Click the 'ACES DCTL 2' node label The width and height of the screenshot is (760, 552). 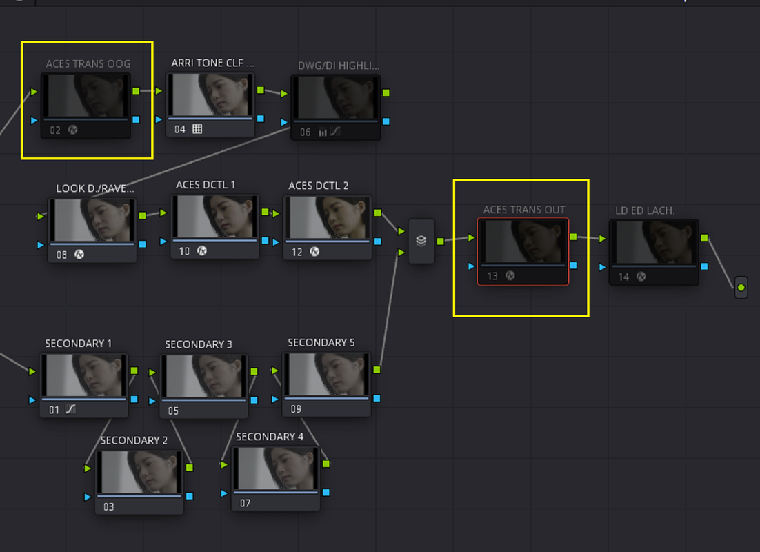[x=319, y=186]
